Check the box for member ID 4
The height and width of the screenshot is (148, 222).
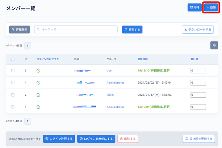coord(13,83)
